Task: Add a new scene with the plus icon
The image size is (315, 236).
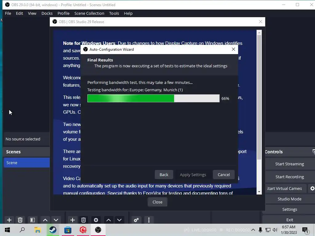Action: (x=9, y=220)
